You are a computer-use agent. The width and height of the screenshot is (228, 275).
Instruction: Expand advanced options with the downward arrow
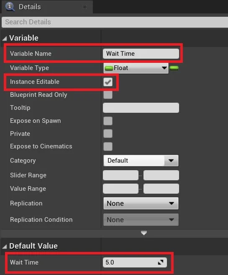pos(144,233)
